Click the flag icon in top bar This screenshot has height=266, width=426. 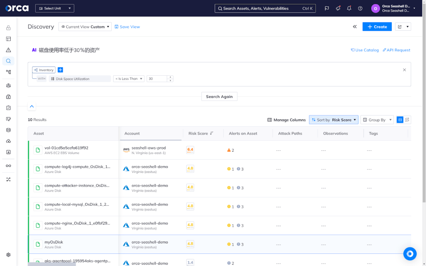327,8
